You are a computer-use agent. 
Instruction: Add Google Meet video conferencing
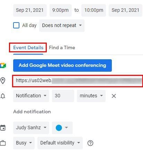point(62,65)
